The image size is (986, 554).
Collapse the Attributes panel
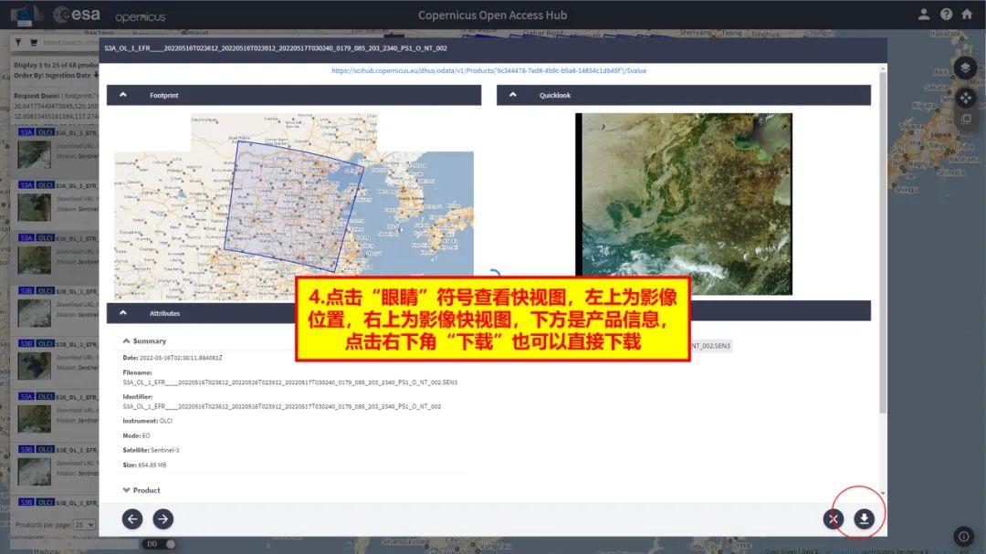[123, 312]
